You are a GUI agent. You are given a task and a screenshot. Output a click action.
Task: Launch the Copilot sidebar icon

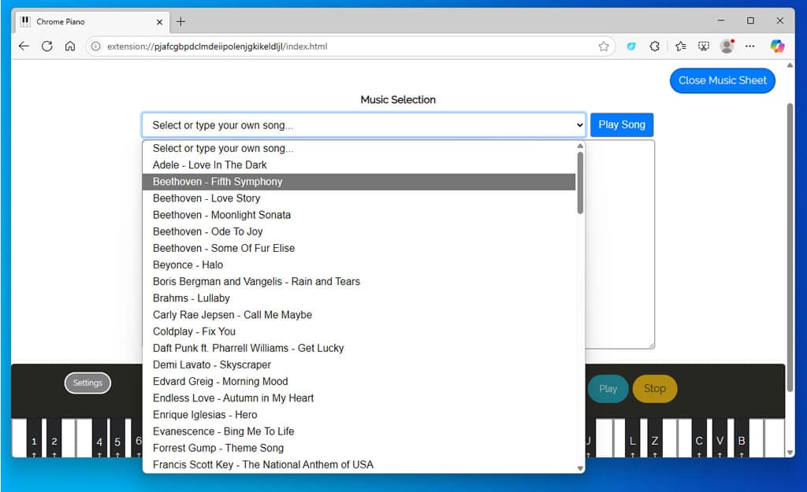click(777, 46)
